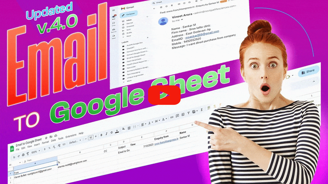Screen dimensions: 328x184
Task: Click the Insert chart icon in Sheets
Action: pos(183,114)
